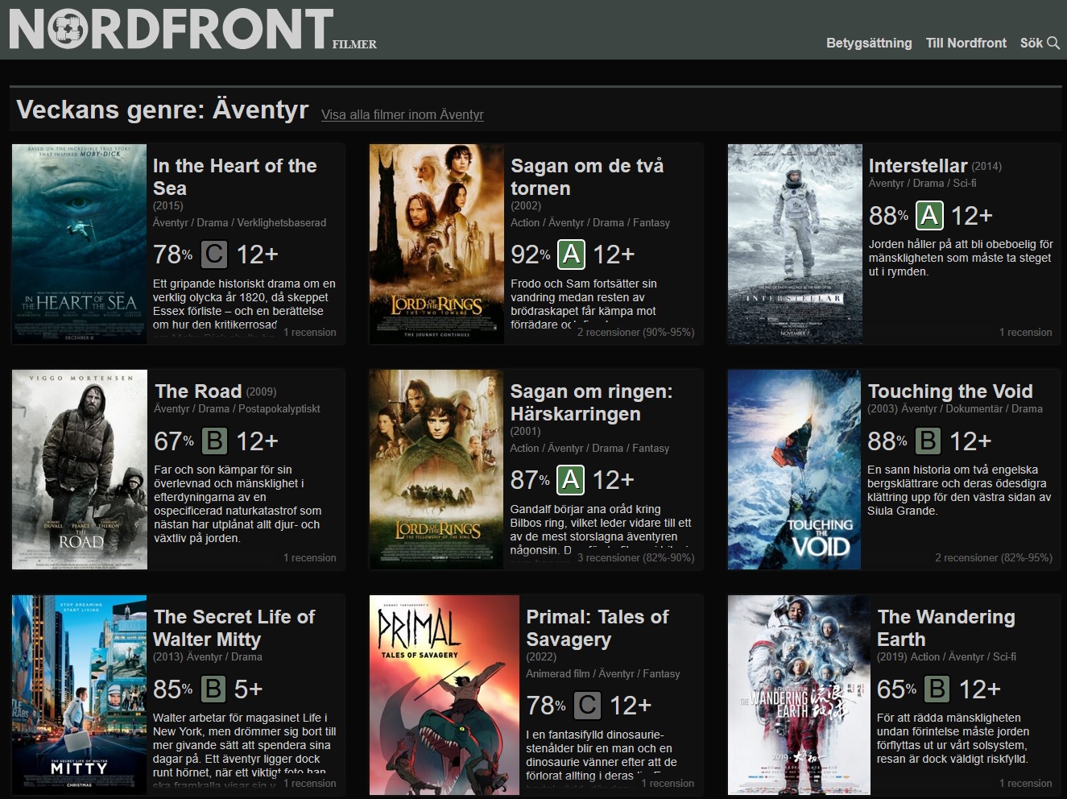Click the 78% score for In the Heart of the Sea
The height and width of the screenshot is (799, 1067).
pyautogui.click(x=173, y=255)
